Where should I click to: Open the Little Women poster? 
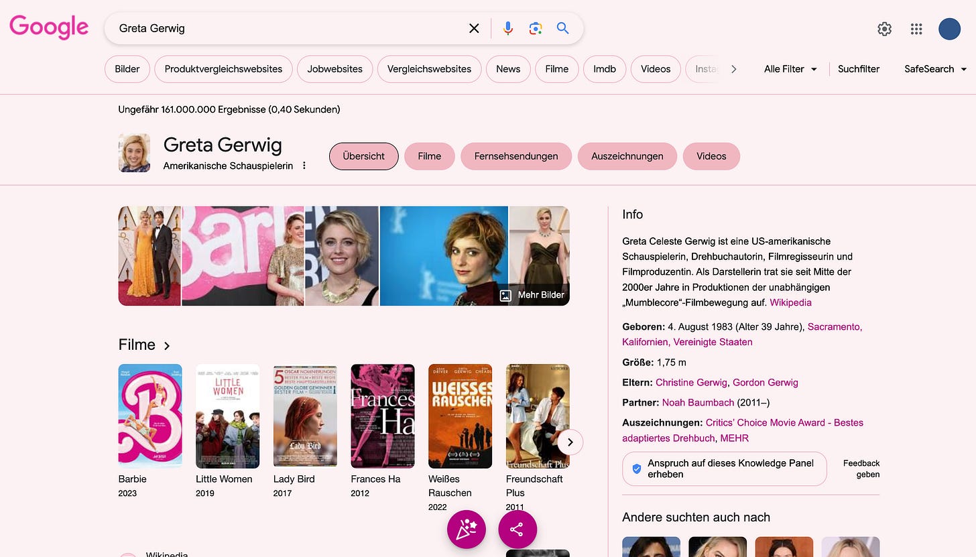tap(228, 416)
